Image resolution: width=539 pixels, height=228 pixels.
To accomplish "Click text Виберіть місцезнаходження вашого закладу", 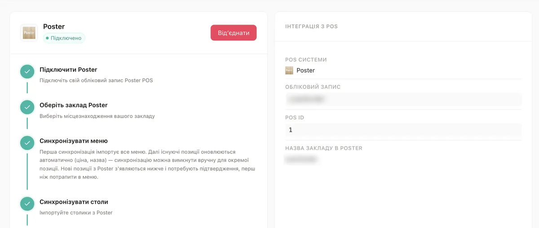I will 97,116.
